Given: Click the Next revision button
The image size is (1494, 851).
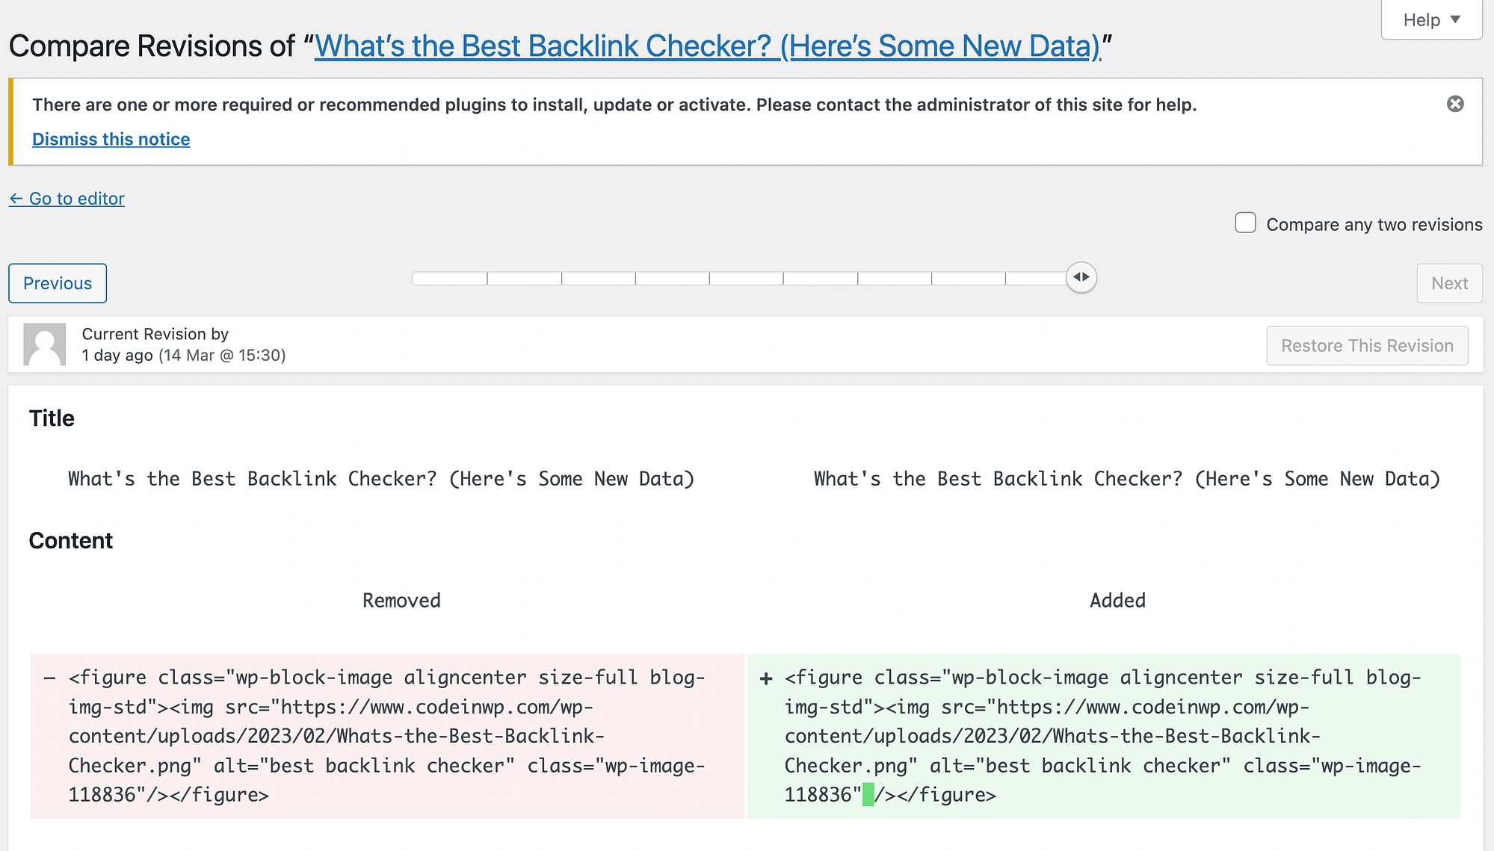Looking at the screenshot, I should click(1449, 283).
